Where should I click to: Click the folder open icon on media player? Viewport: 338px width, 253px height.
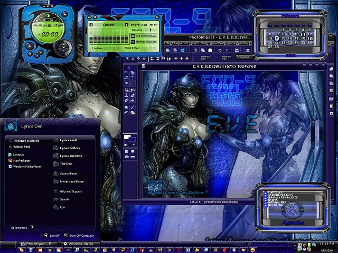(x=64, y=14)
